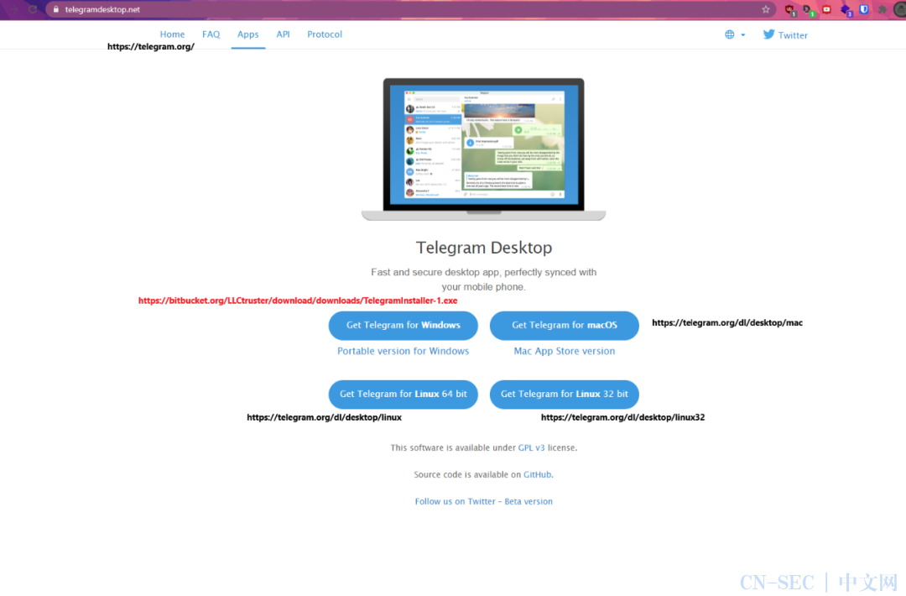The image size is (906, 596).
Task: Open the API nav link
Action: tap(283, 34)
